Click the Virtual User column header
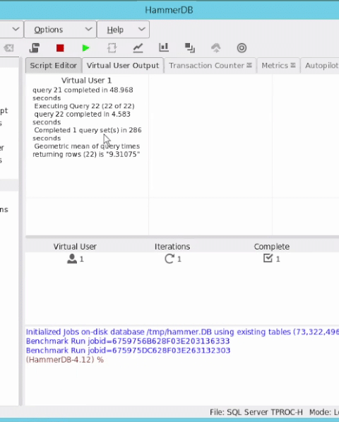This screenshot has width=339, height=422. 75,247
